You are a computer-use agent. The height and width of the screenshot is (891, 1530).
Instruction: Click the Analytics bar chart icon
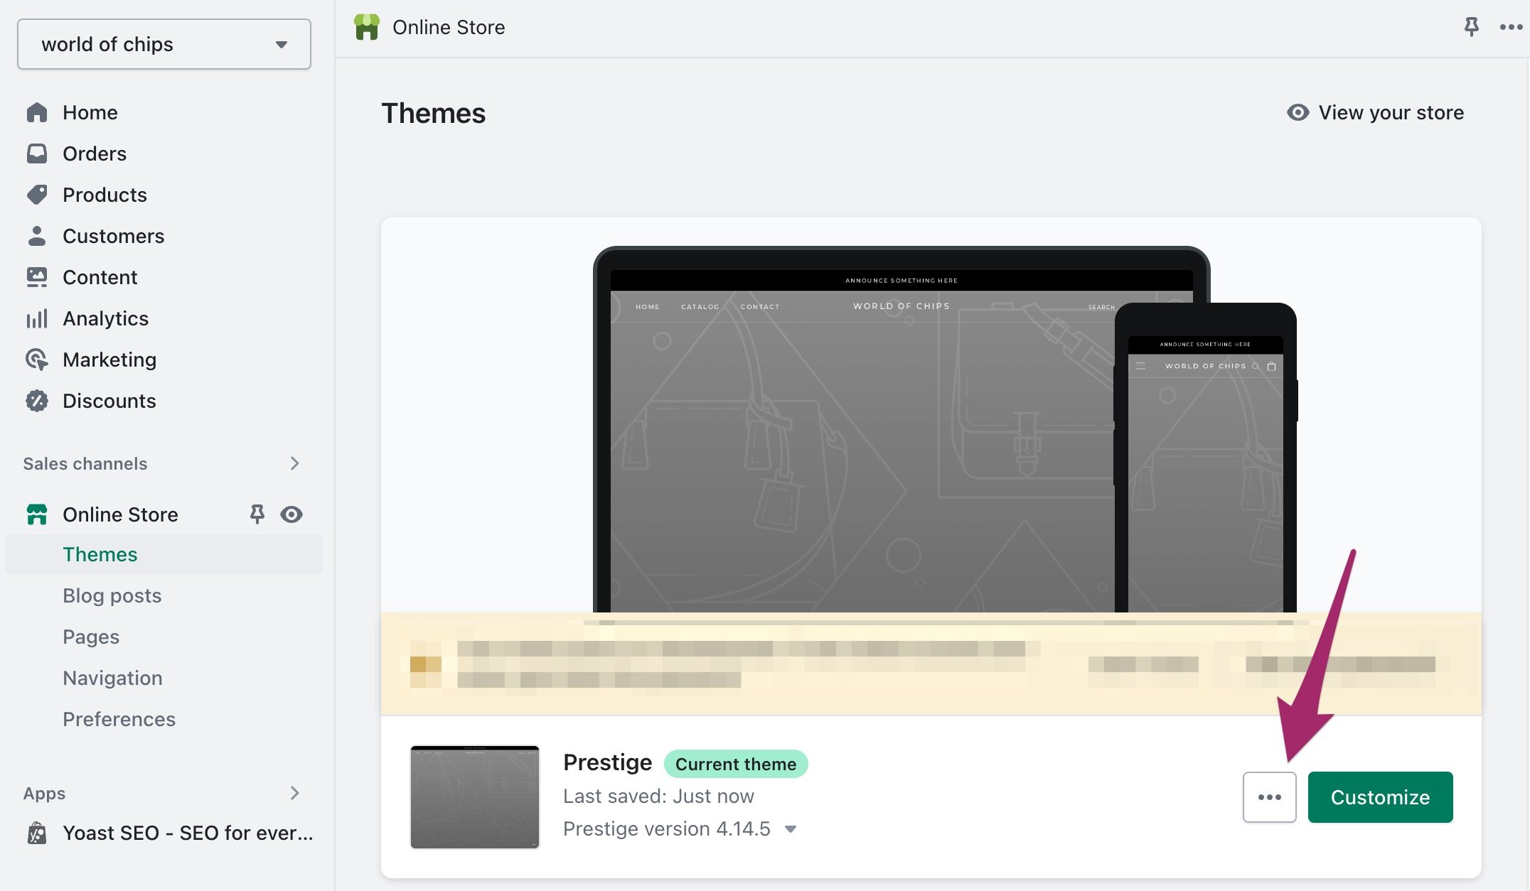coord(36,318)
